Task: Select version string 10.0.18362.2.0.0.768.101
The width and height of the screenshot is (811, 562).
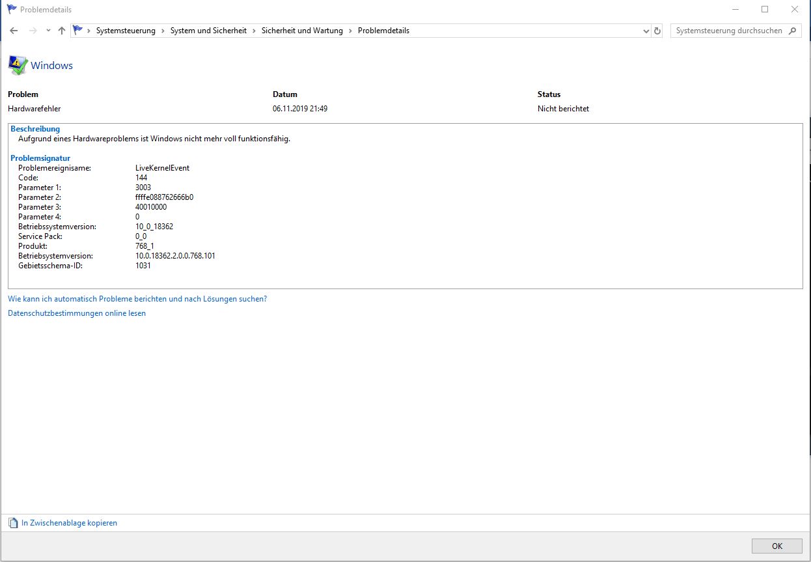Action: point(175,256)
